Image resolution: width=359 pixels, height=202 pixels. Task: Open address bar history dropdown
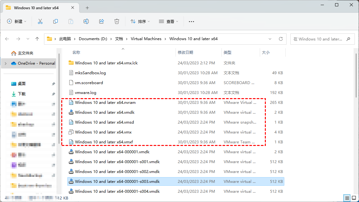[x=270, y=39]
